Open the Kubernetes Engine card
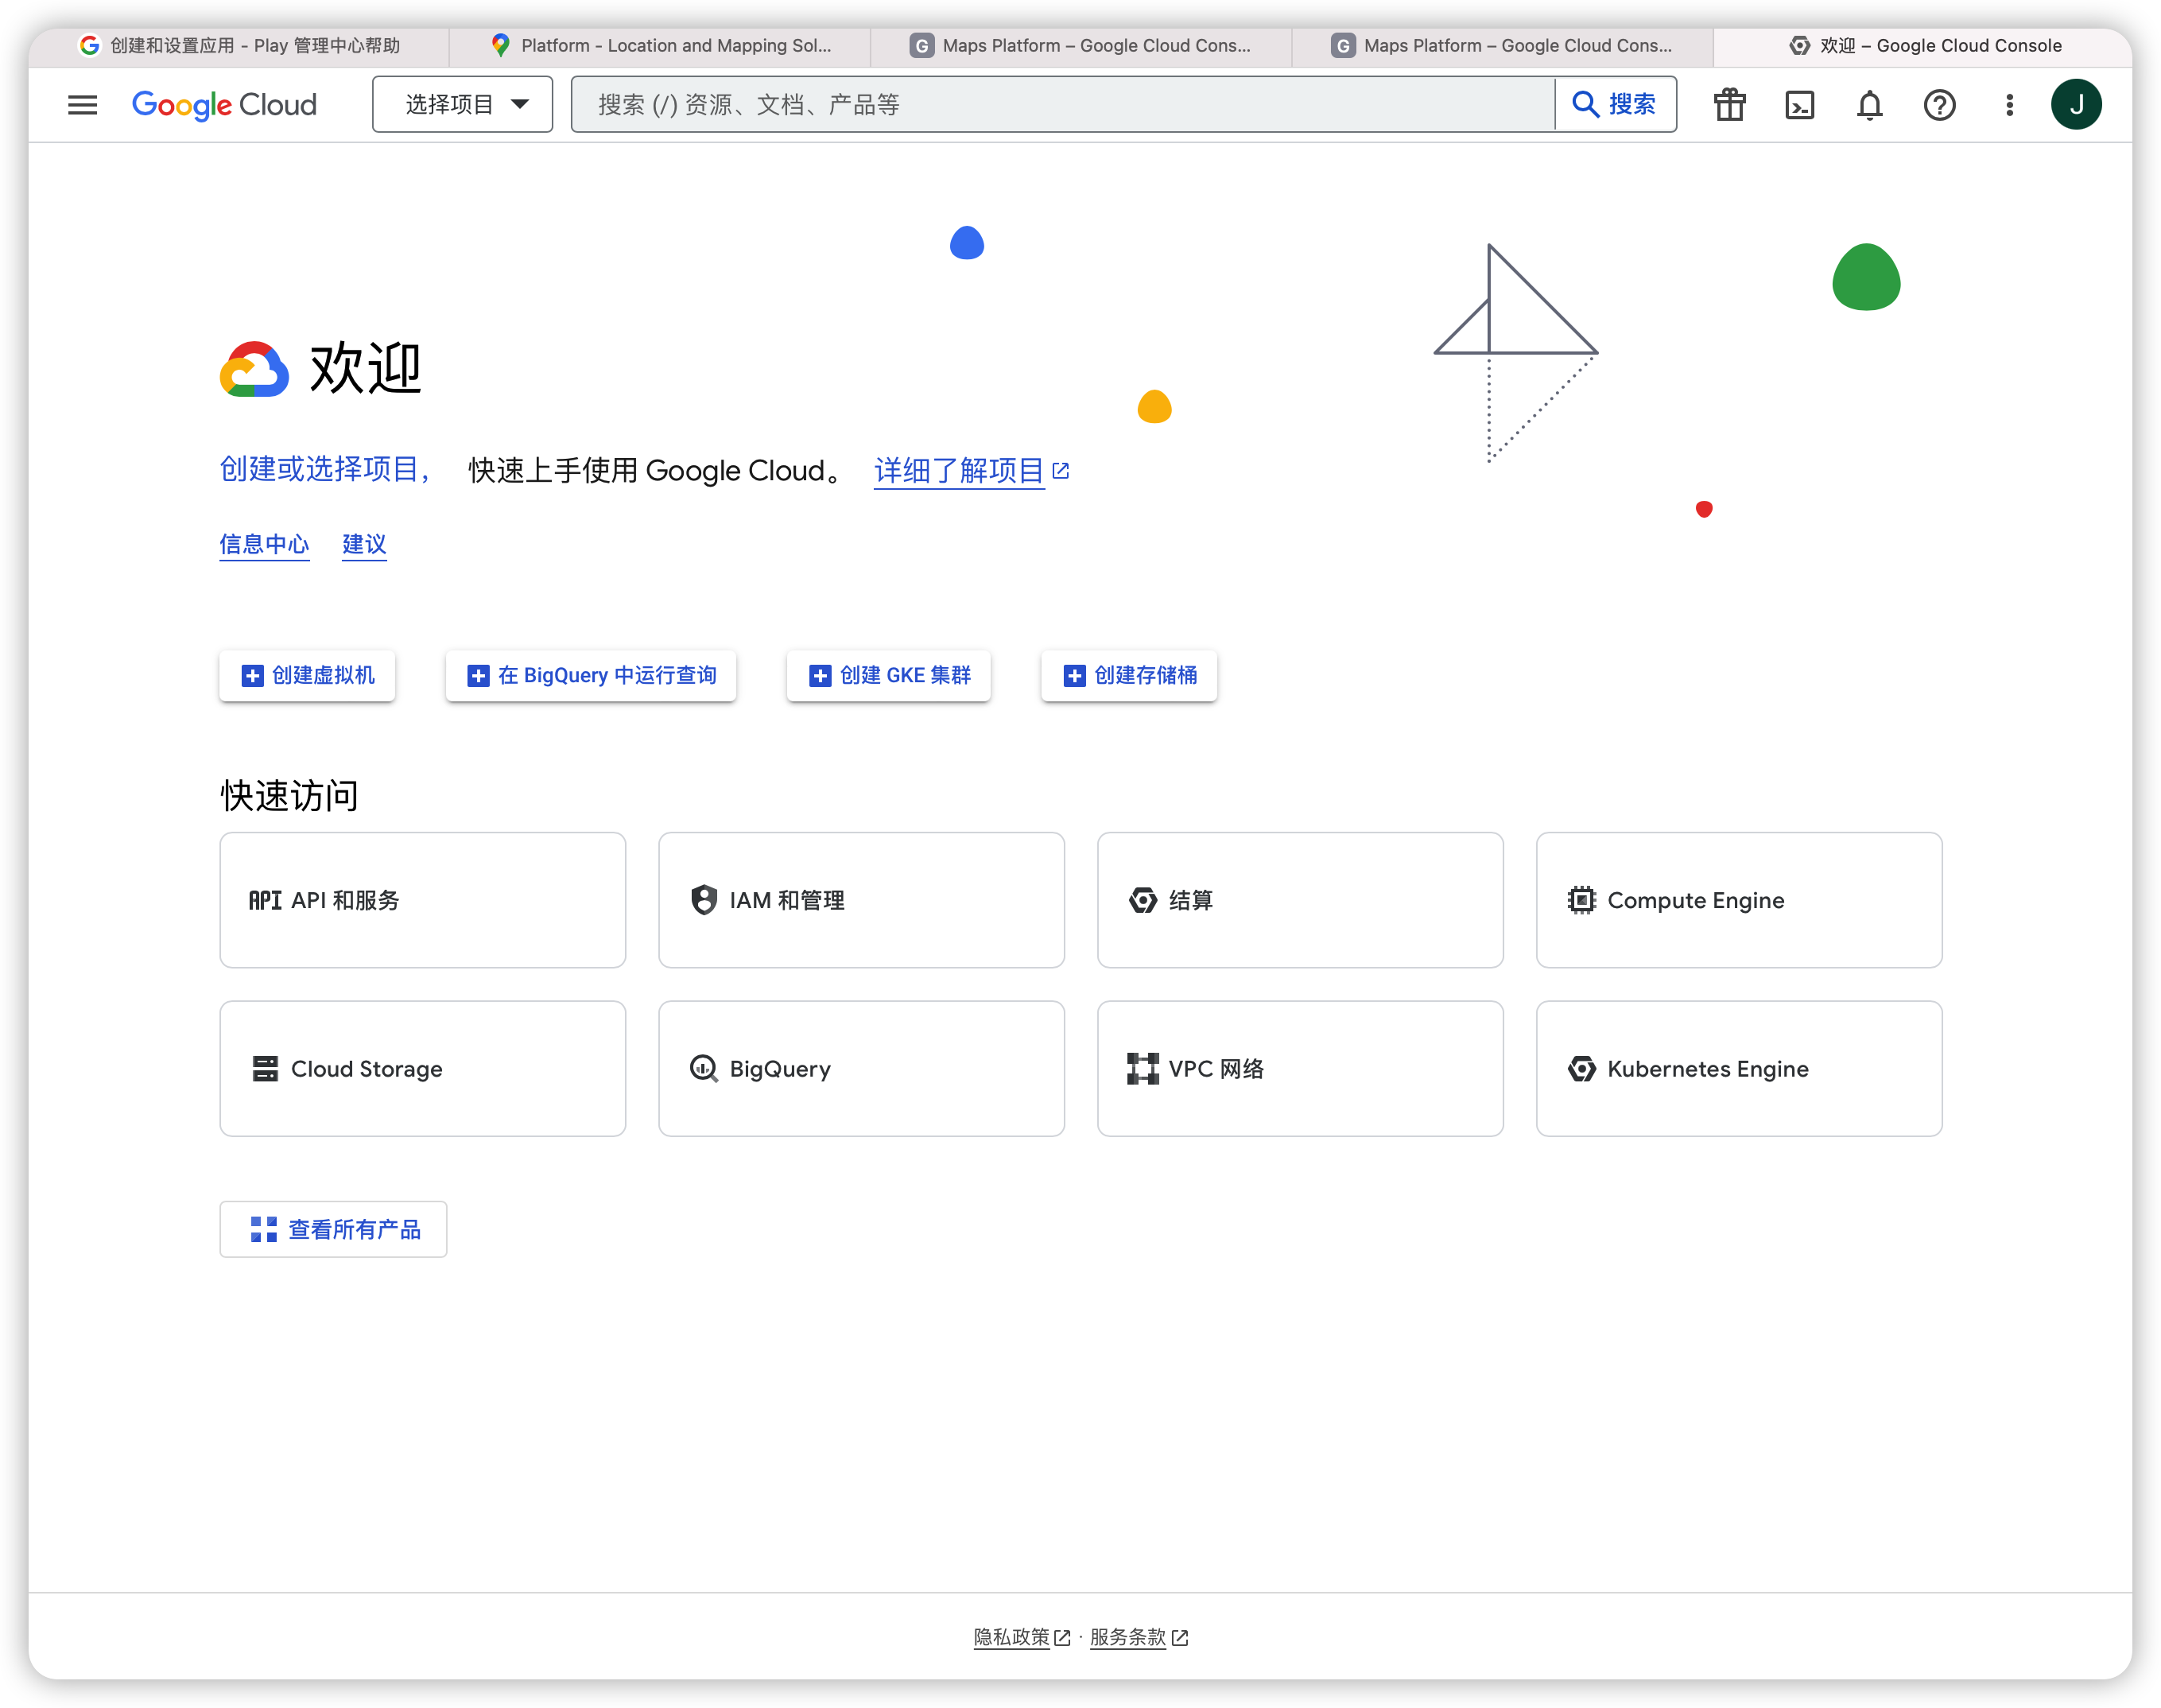2161x1708 pixels. point(1738,1068)
